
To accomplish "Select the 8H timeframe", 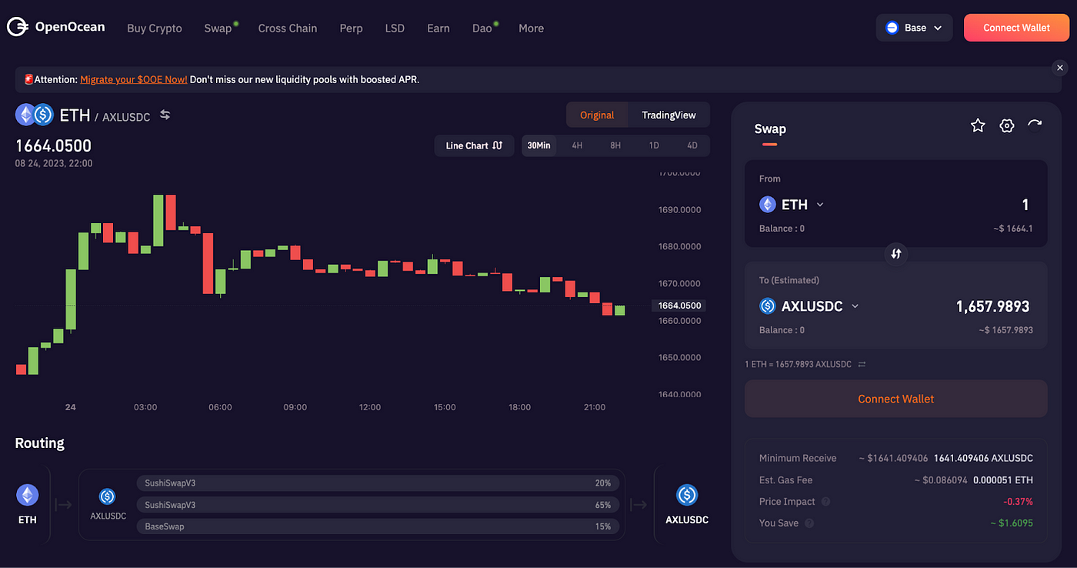I will click(615, 145).
